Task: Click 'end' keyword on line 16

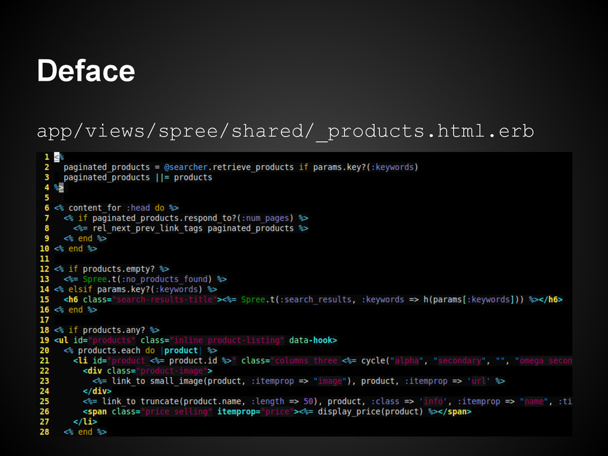Action: click(75, 309)
